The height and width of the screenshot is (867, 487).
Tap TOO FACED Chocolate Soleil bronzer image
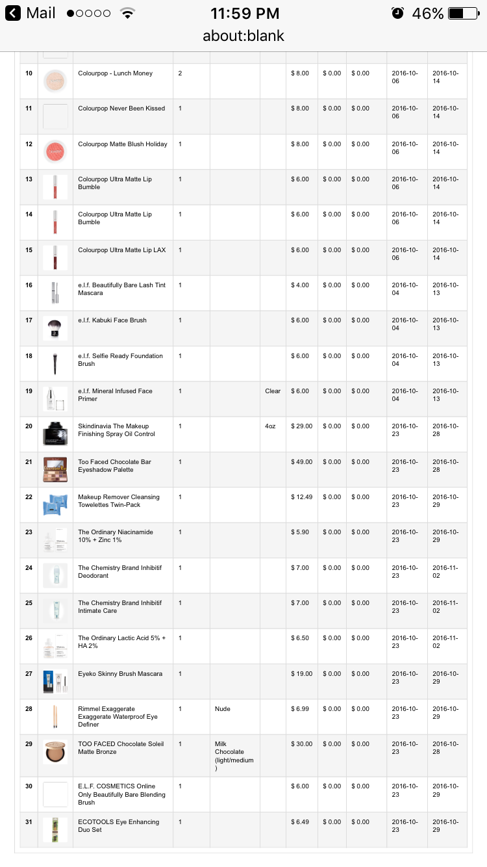click(55, 752)
